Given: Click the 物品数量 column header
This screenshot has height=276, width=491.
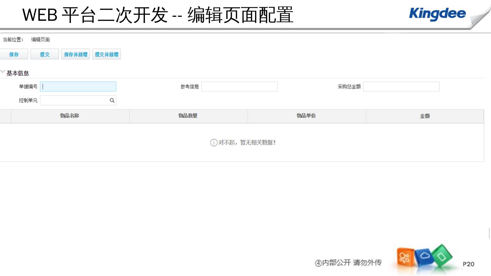Looking at the screenshot, I should pyautogui.click(x=188, y=116).
